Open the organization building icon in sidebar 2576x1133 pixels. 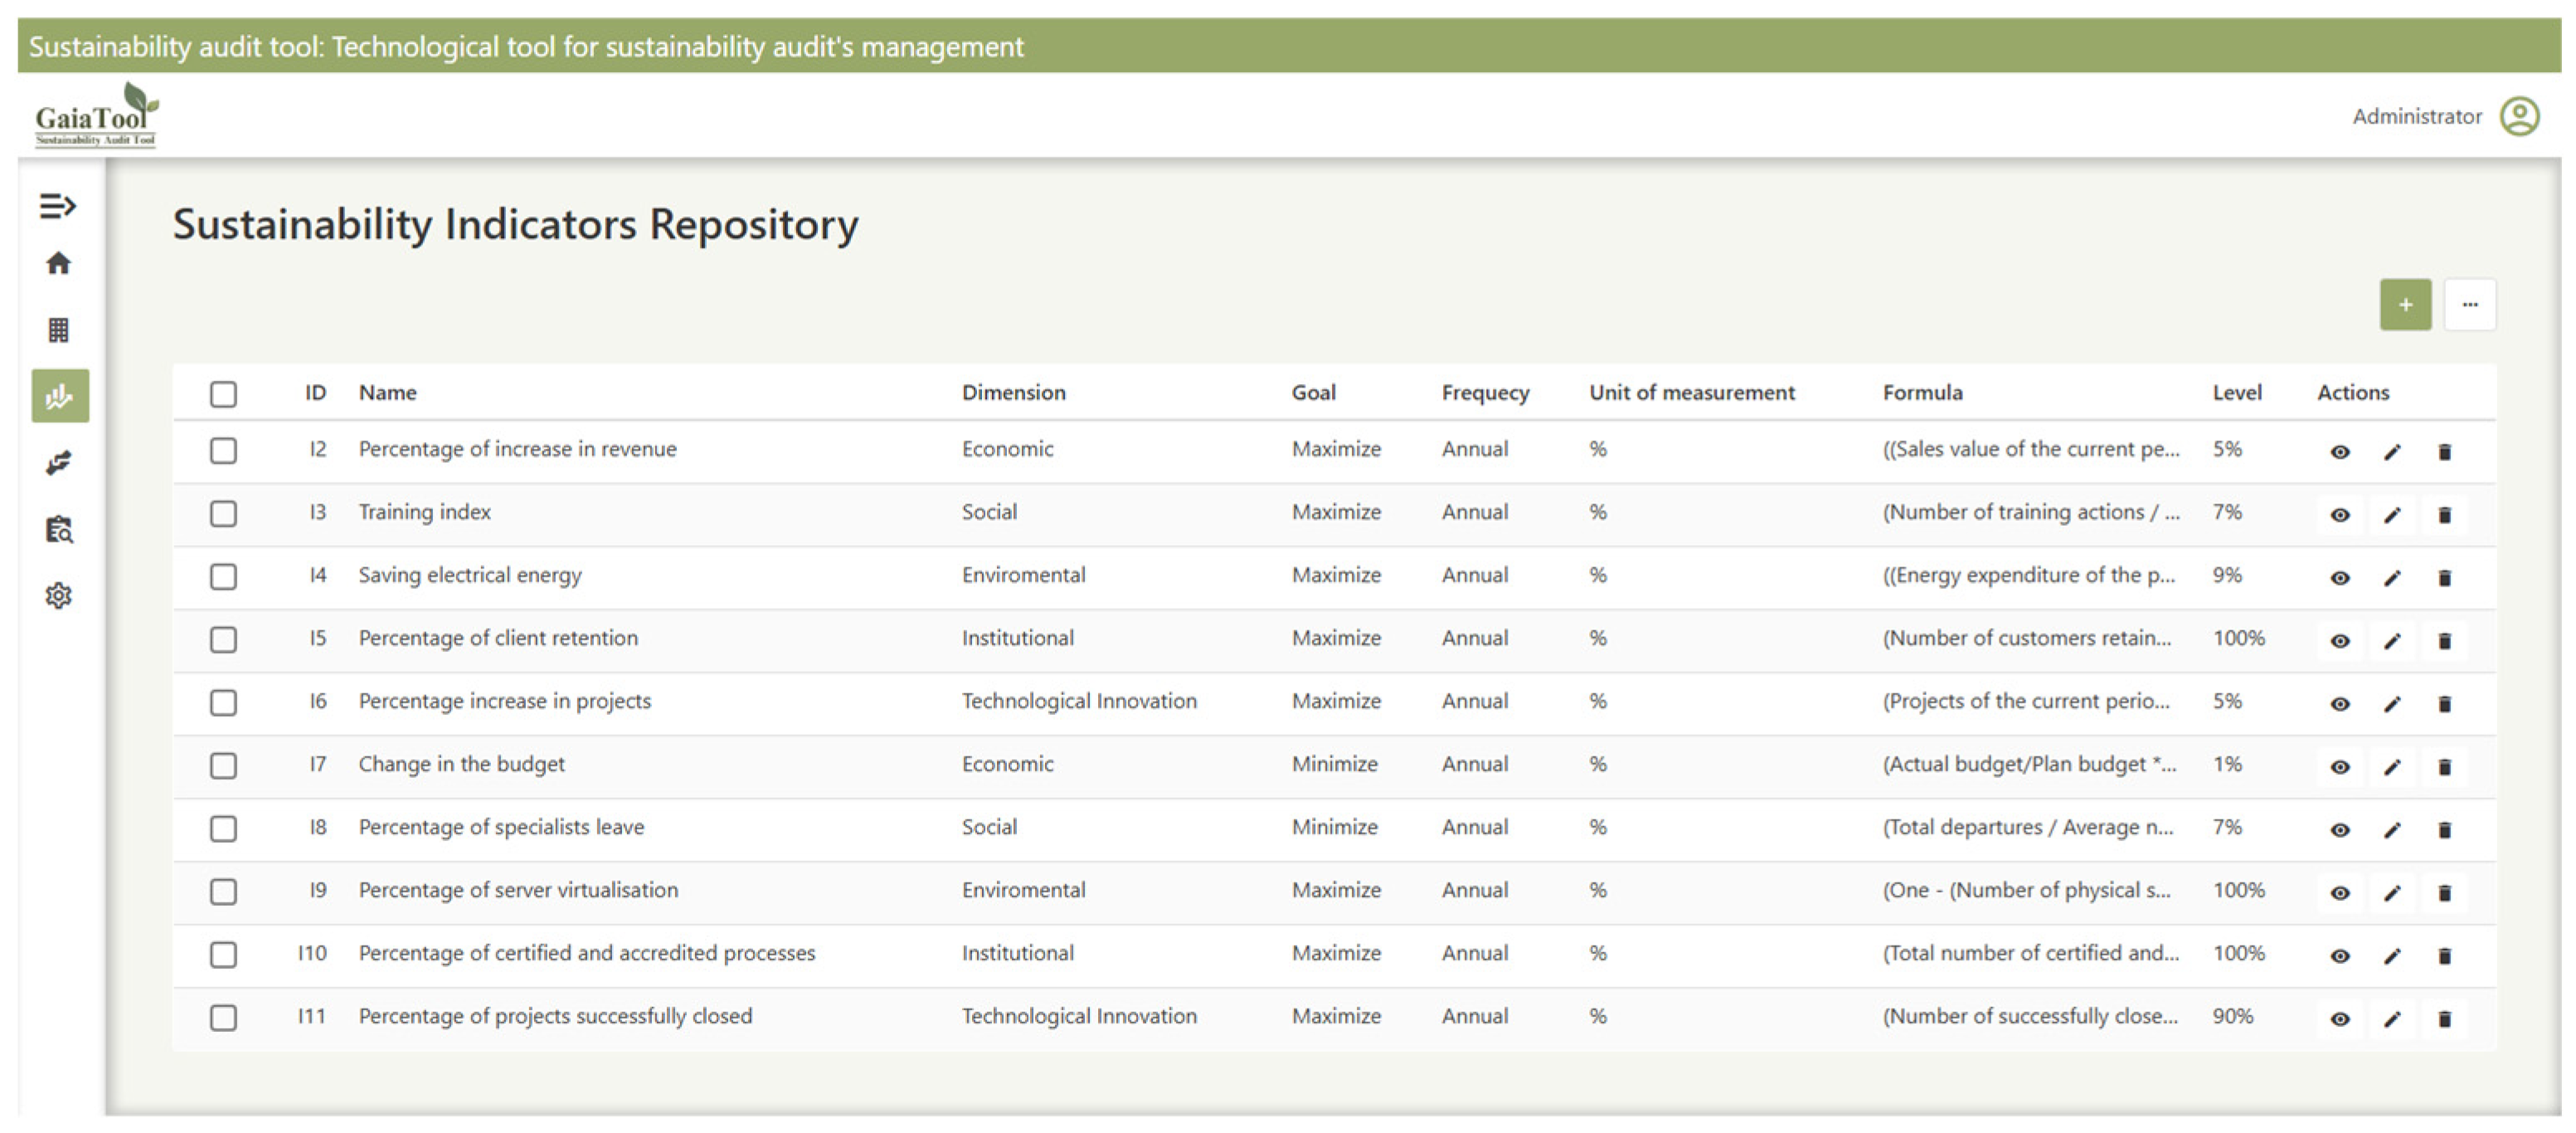58,330
